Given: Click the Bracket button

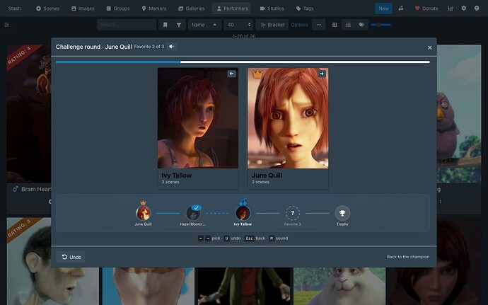Looking at the screenshot, I should 272,25.
